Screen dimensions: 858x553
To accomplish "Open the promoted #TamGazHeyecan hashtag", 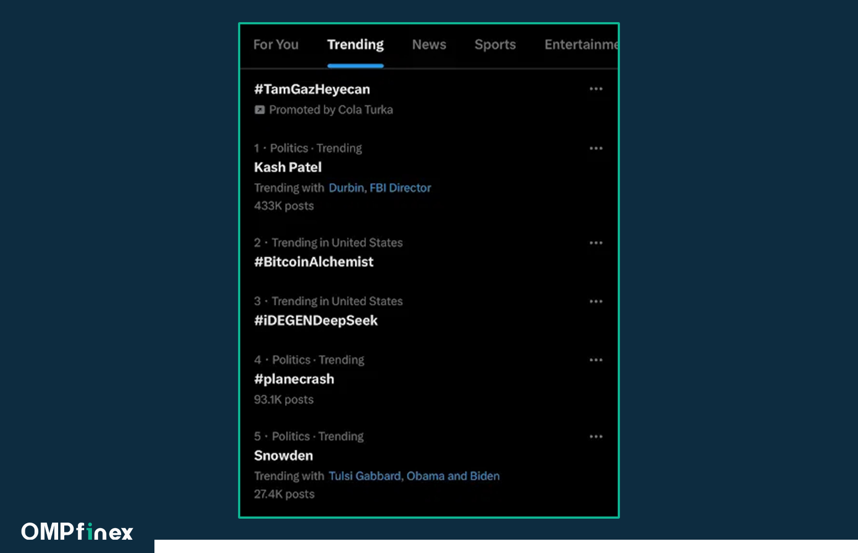I will pyautogui.click(x=312, y=90).
